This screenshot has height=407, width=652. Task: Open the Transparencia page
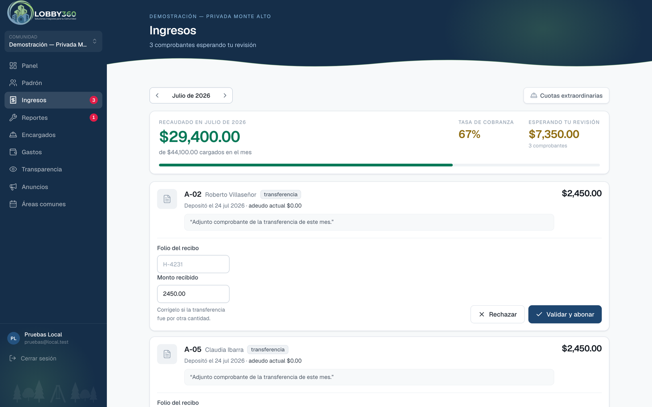point(53,169)
